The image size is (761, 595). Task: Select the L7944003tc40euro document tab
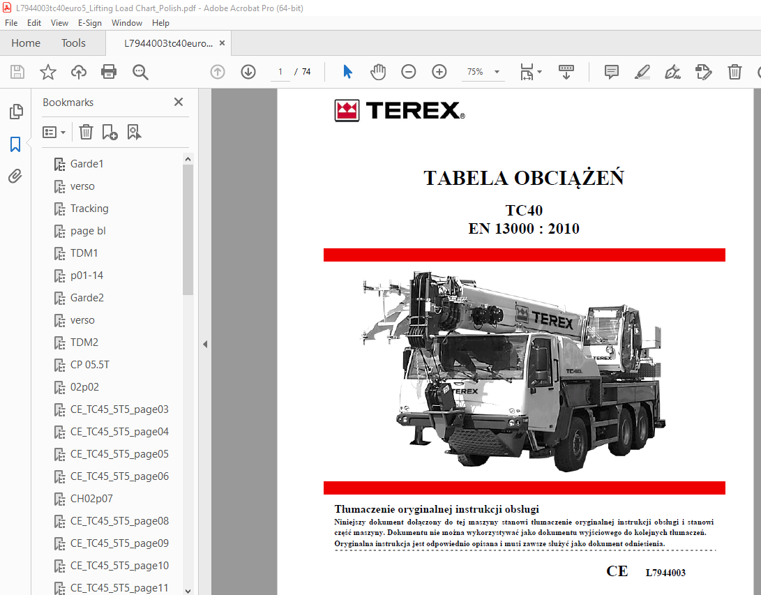[x=168, y=43]
